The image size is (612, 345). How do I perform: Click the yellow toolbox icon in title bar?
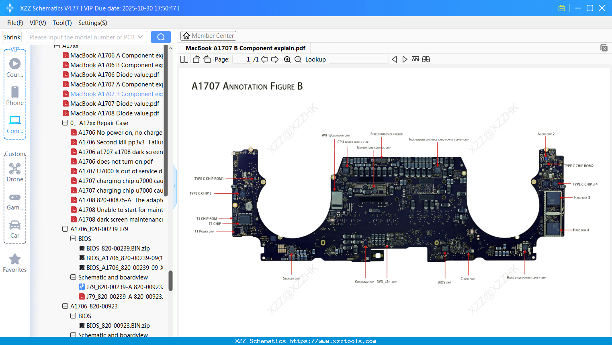[x=562, y=8]
